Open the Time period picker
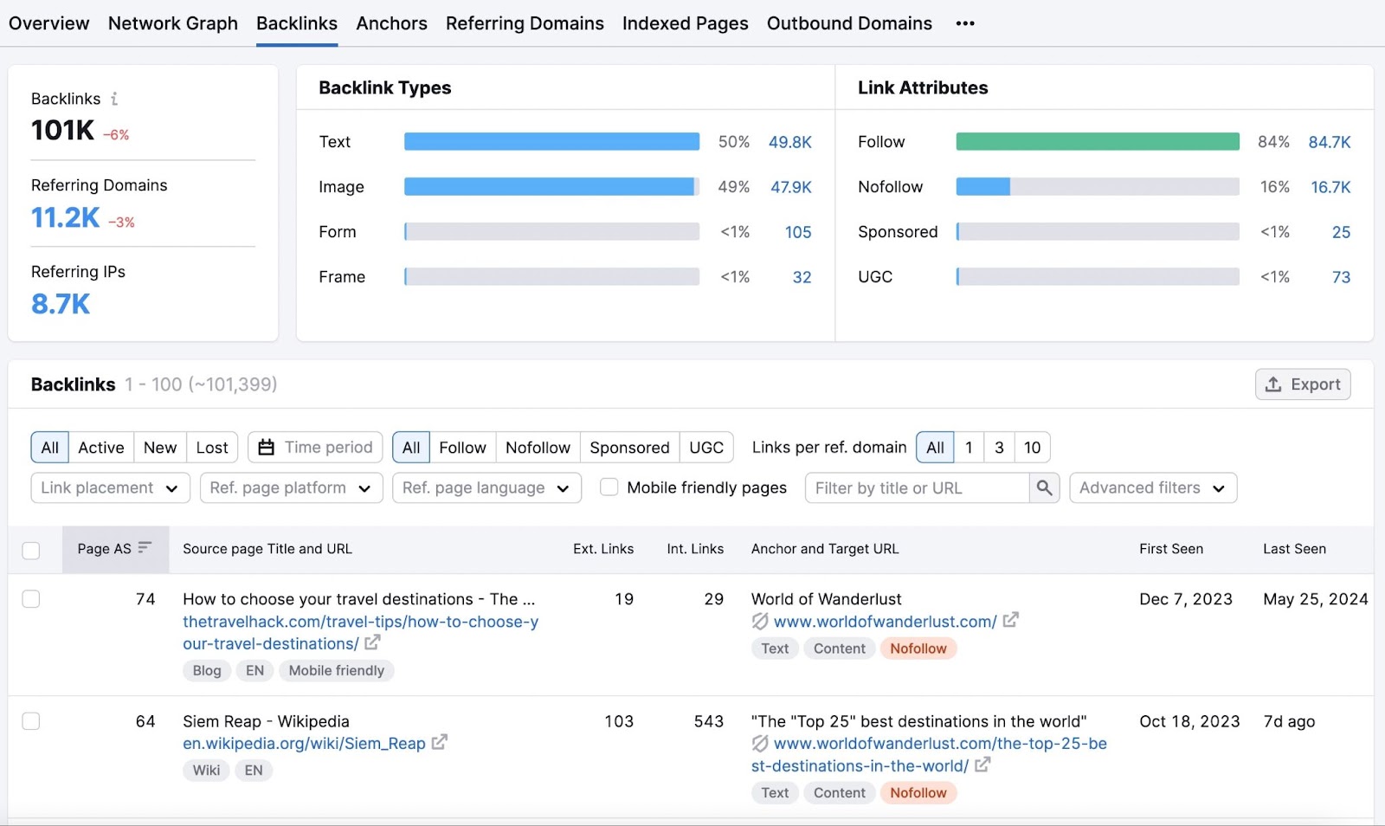This screenshot has height=826, width=1385. [315, 448]
